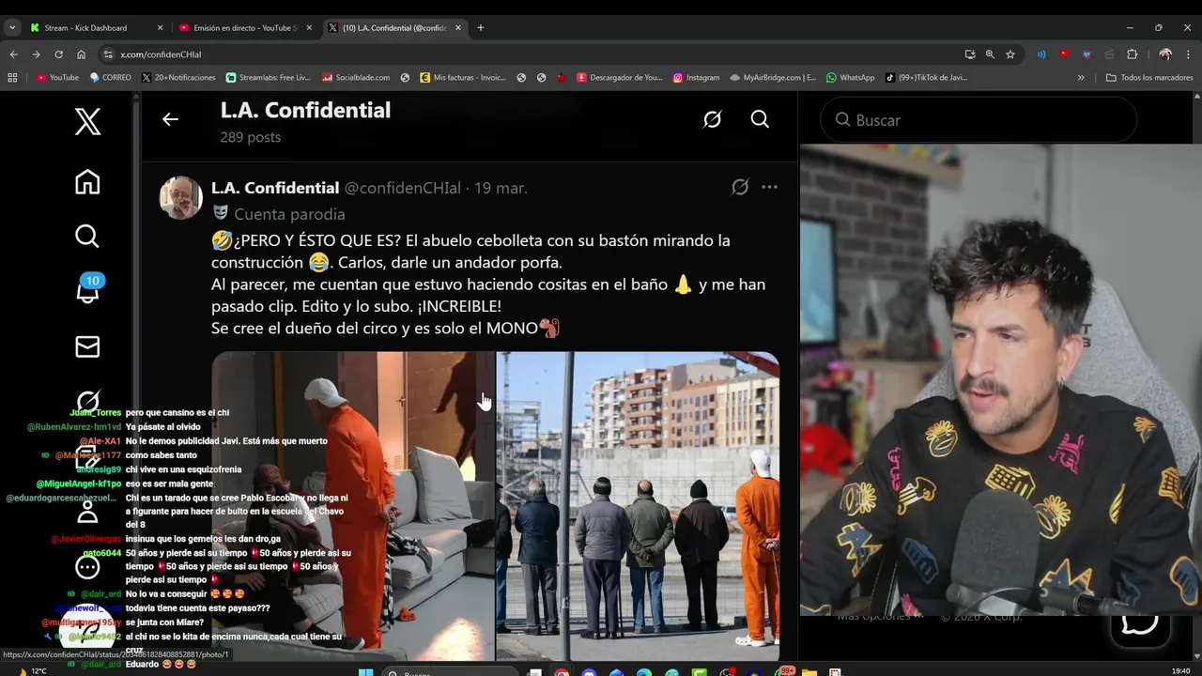Image resolution: width=1202 pixels, height=676 pixels.
Task: Open Windows Start button
Action: tap(365, 672)
